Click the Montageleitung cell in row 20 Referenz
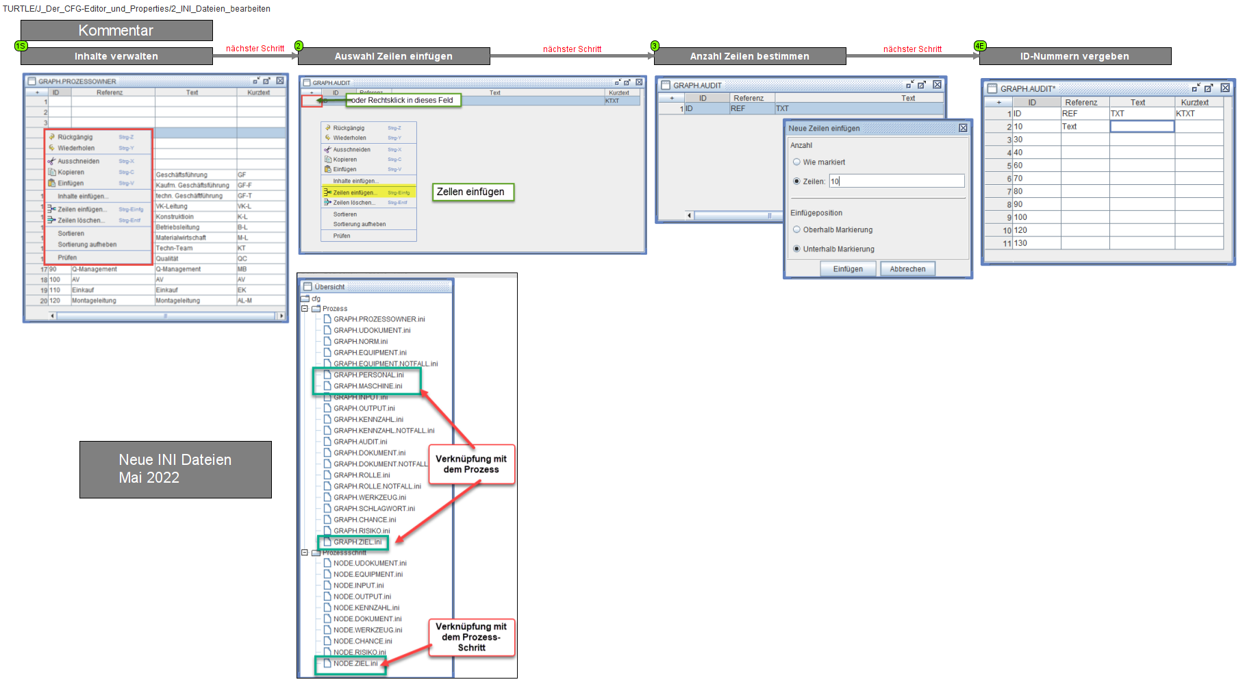 coord(113,301)
